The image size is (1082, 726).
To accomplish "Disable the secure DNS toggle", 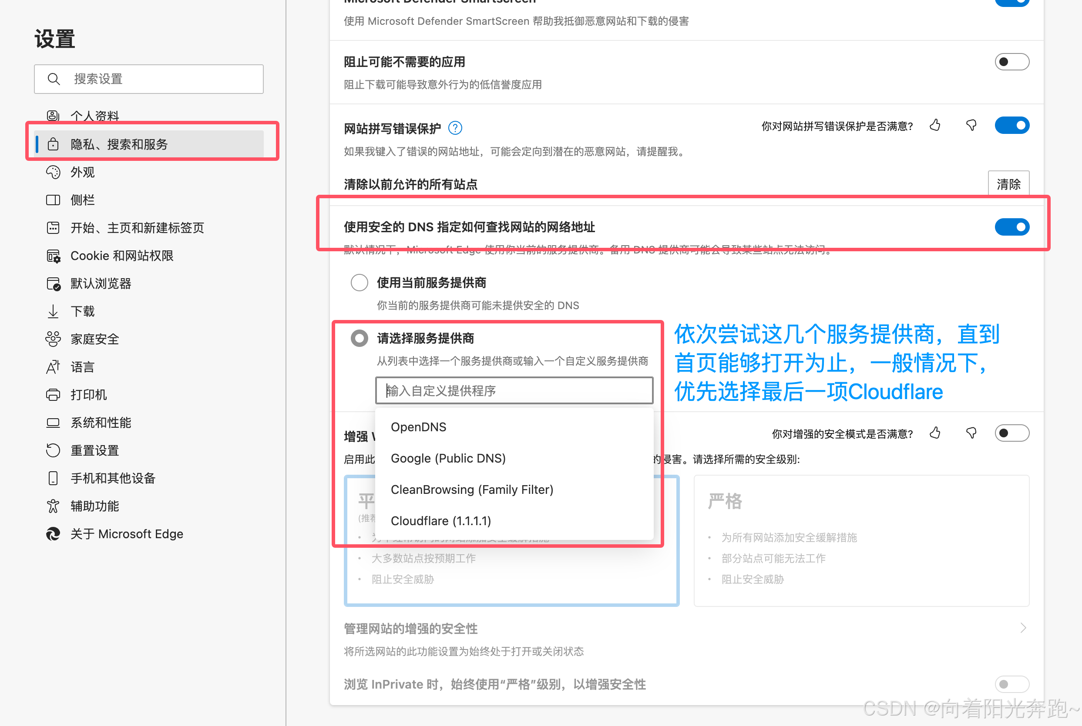I will pos(1011,227).
